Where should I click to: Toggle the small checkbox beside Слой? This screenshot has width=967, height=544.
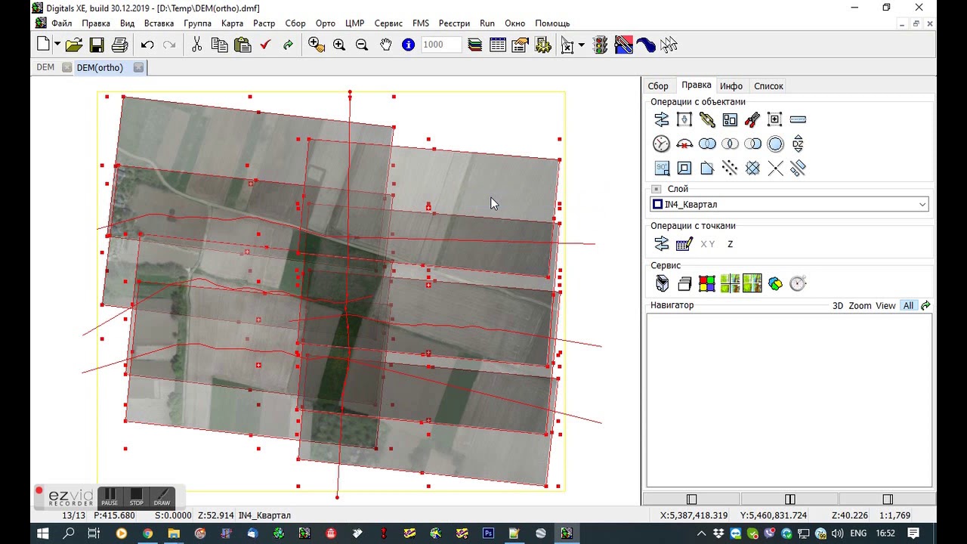click(x=657, y=189)
